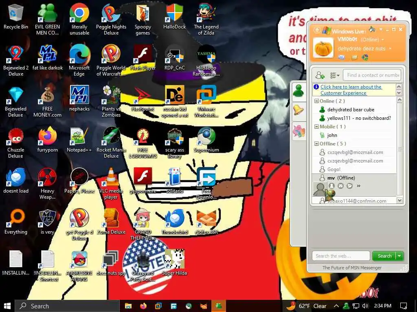Select the Thunderbird desktop icon
The width and height of the screenshot is (417, 312).
pos(174,222)
